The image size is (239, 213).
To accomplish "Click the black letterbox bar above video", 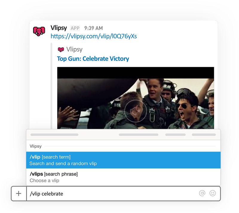I will click(x=135, y=72).
